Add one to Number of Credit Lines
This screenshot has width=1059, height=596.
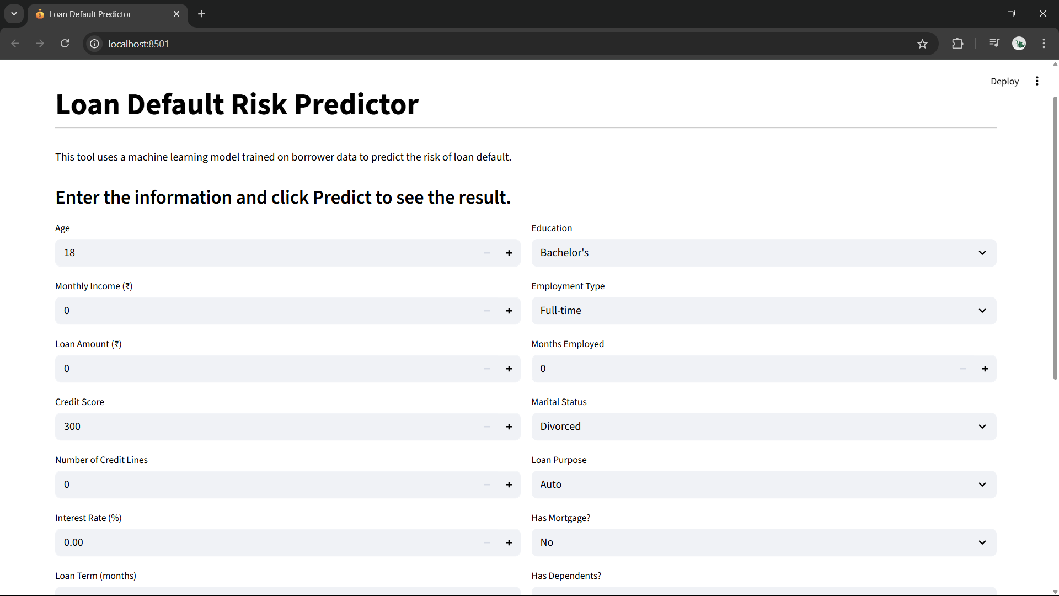click(509, 485)
